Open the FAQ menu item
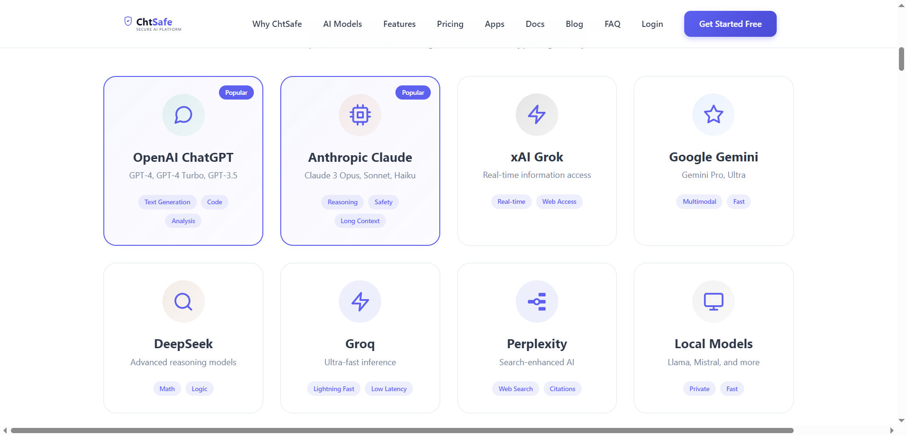Viewport: 906px width, 435px height. [x=612, y=24]
